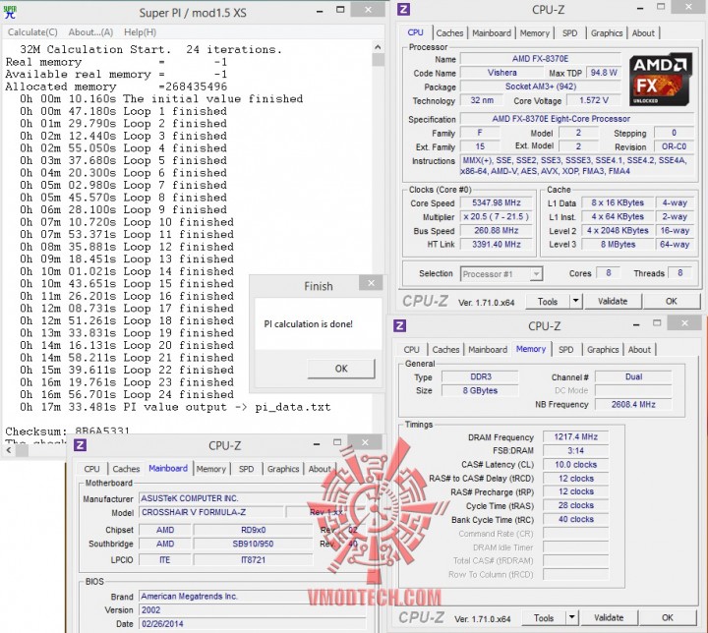Maximize the Super PI window
This screenshot has height=633, width=708.
pyautogui.click(x=340, y=10)
